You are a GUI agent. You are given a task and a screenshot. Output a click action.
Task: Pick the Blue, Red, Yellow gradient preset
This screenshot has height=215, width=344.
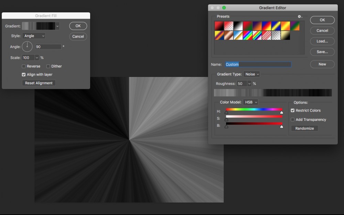click(266, 26)
